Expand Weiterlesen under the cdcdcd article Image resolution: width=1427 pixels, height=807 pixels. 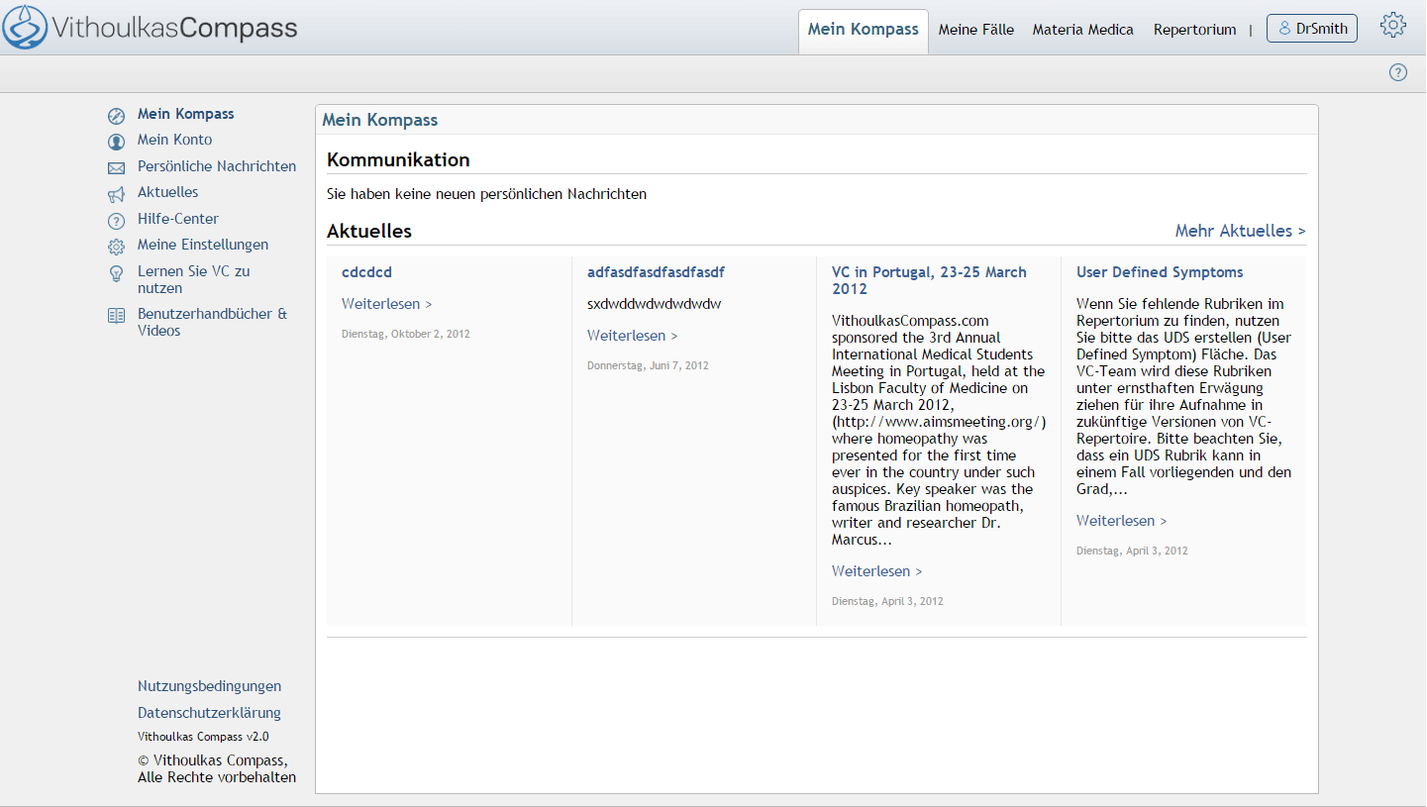click(386, 304)
